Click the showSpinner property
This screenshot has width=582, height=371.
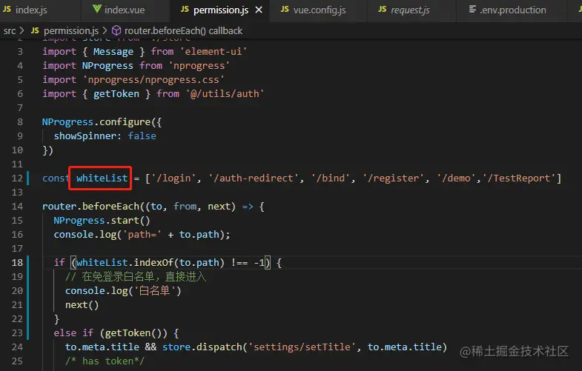[85, 136]
